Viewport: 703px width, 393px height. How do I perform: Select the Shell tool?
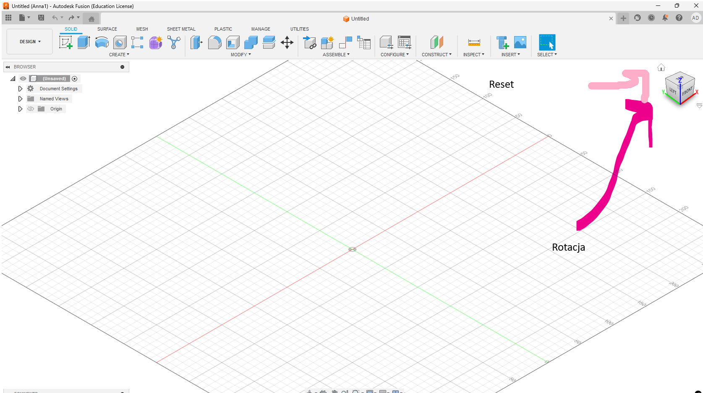click(233, 42)
